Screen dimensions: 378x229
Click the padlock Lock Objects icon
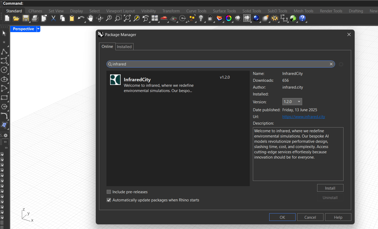(210, 18)
